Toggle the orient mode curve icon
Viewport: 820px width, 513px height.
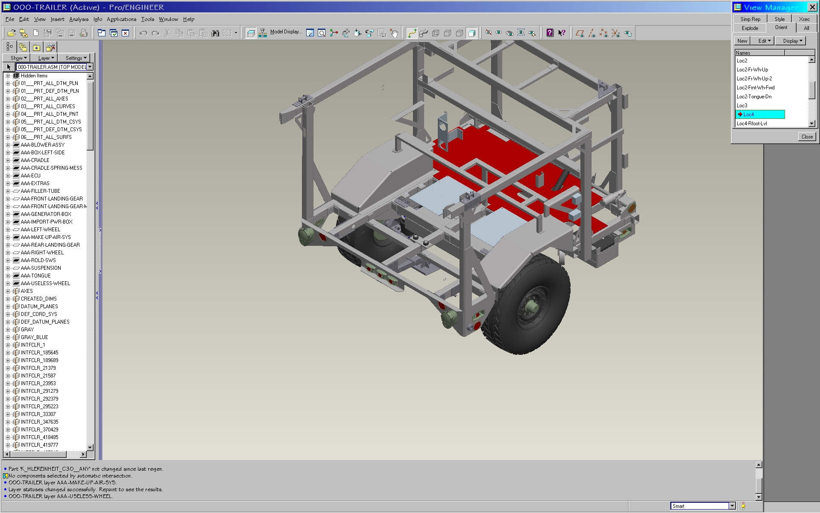(412, 33)
